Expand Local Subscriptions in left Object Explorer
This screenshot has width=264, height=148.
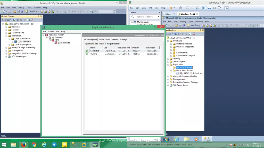tap(10, 45)
